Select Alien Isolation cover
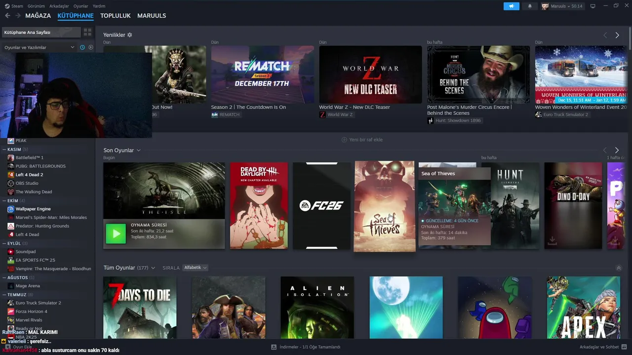Viewport: 632px width, 355px height. [317, 308]
